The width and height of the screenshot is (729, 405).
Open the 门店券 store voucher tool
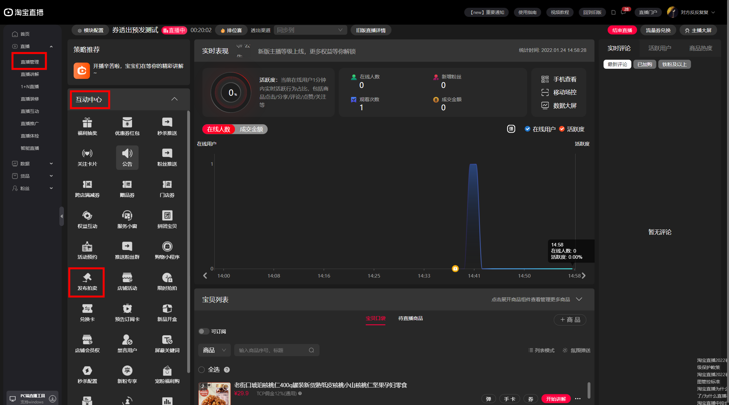click(x=167, y=188)
